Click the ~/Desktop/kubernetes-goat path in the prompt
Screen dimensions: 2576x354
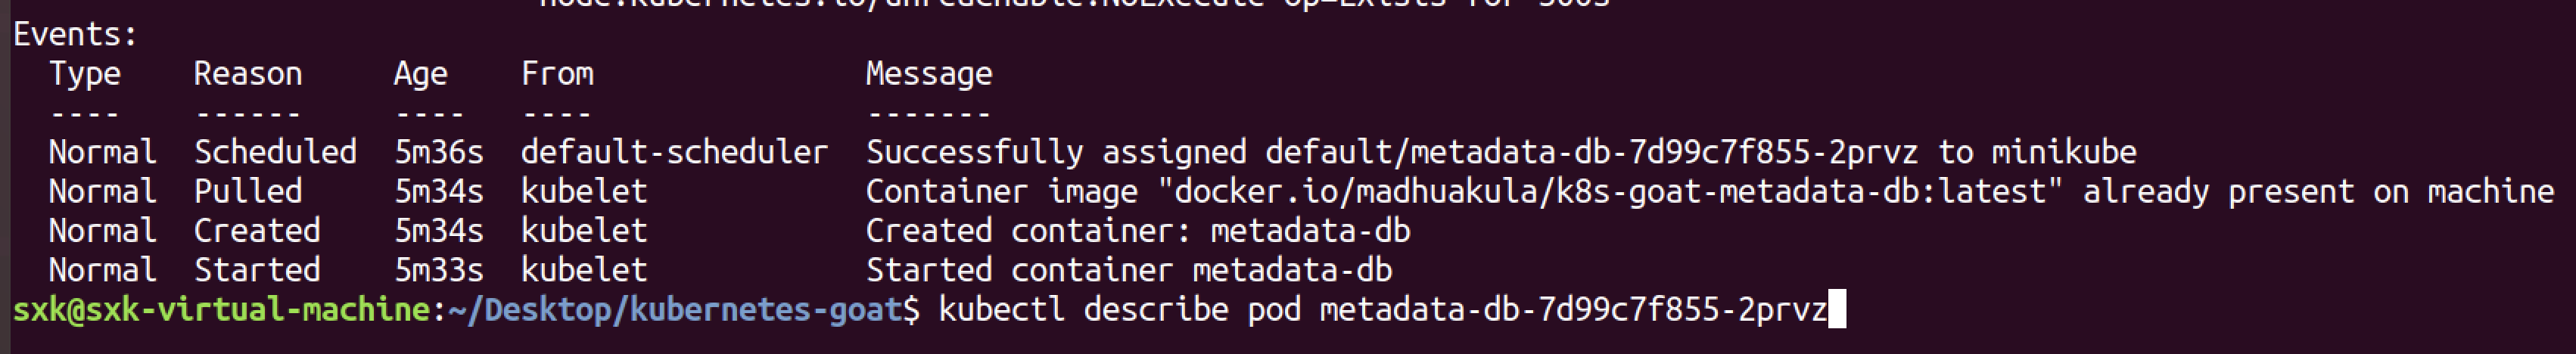[675, 310]
